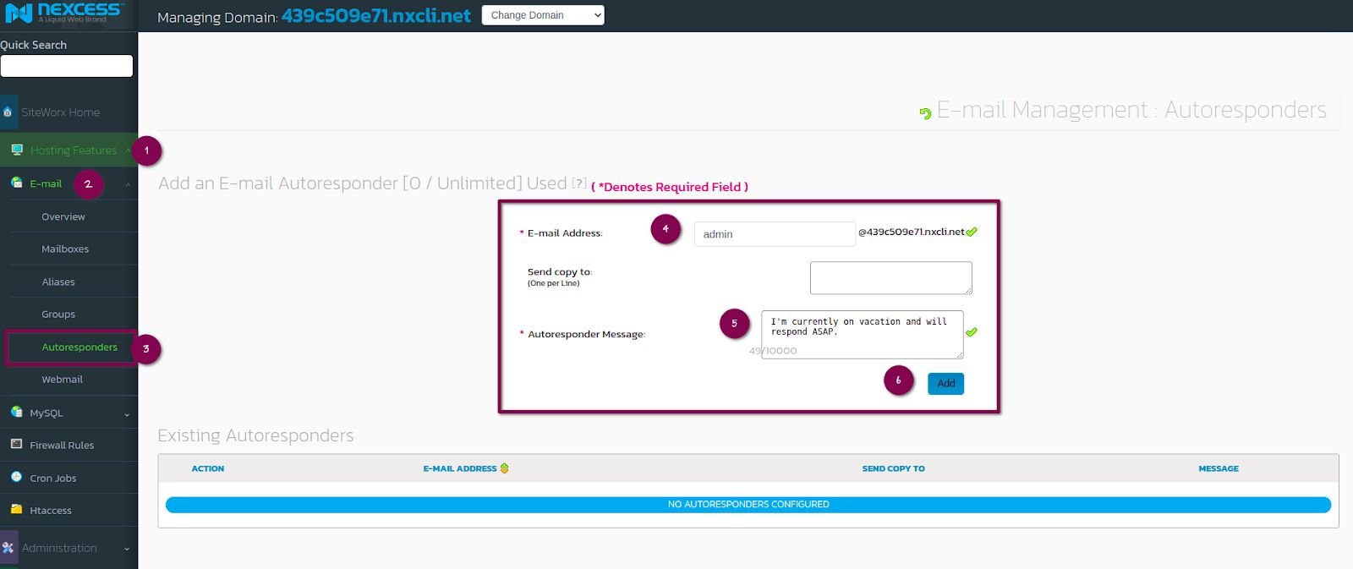Click the Administration tools icon
Image resolution: width=1353 pixels, height=569 pixels.
point(8,548)
